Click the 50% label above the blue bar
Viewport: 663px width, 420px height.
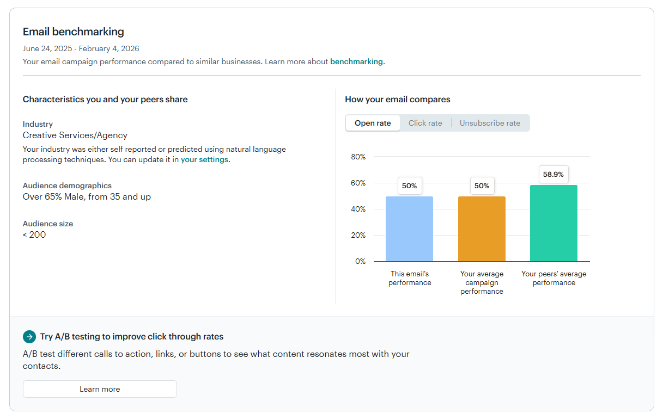[x=409, y=186]
